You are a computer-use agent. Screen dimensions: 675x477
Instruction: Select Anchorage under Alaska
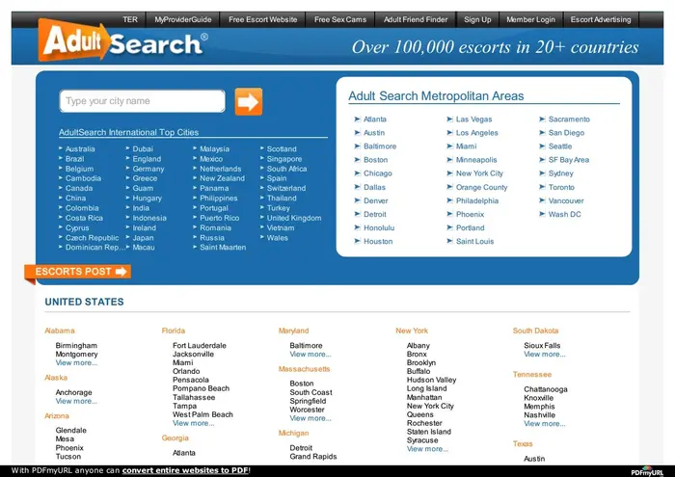[73, 392]
